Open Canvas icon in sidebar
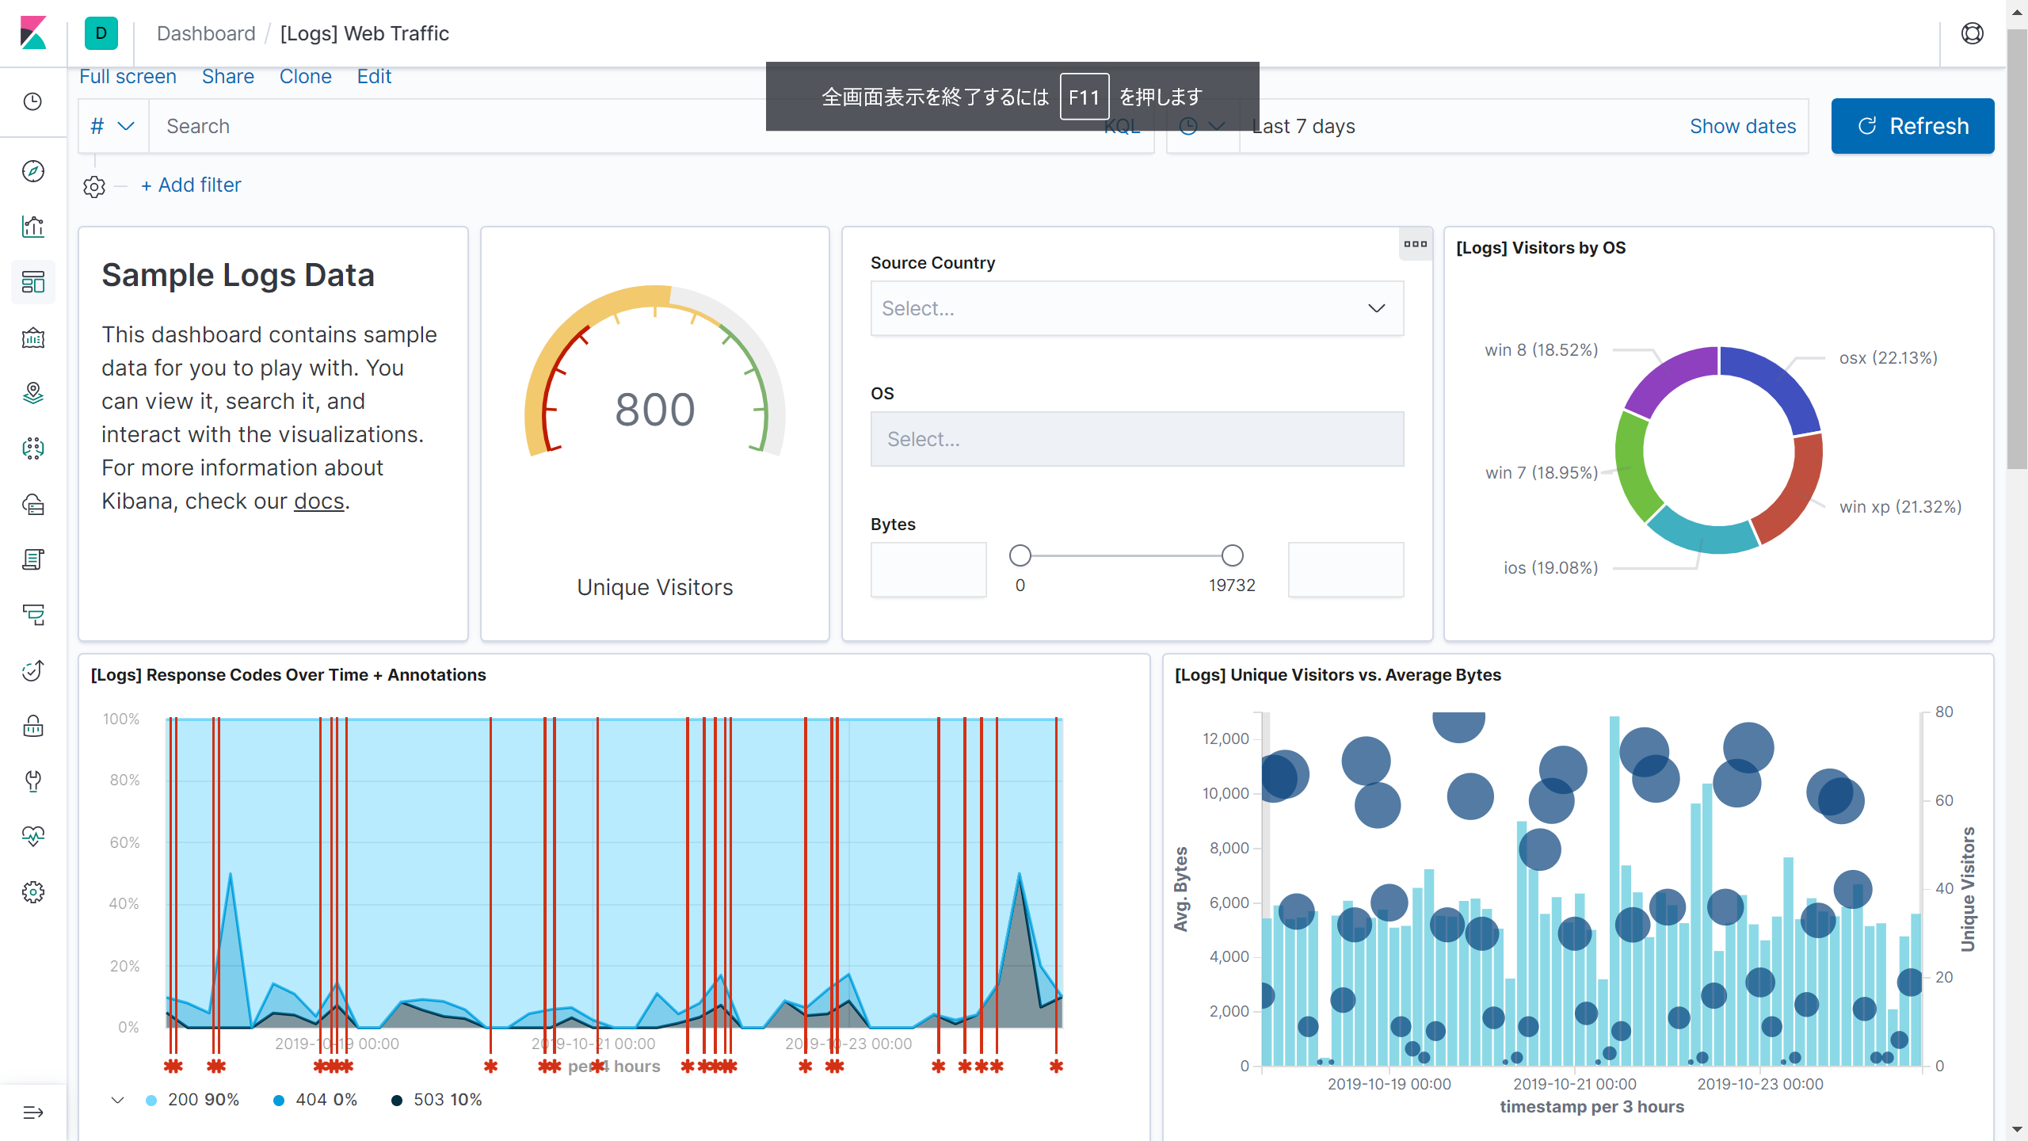The height and width of the screenshot is (1141, 2028). [32, 338]
